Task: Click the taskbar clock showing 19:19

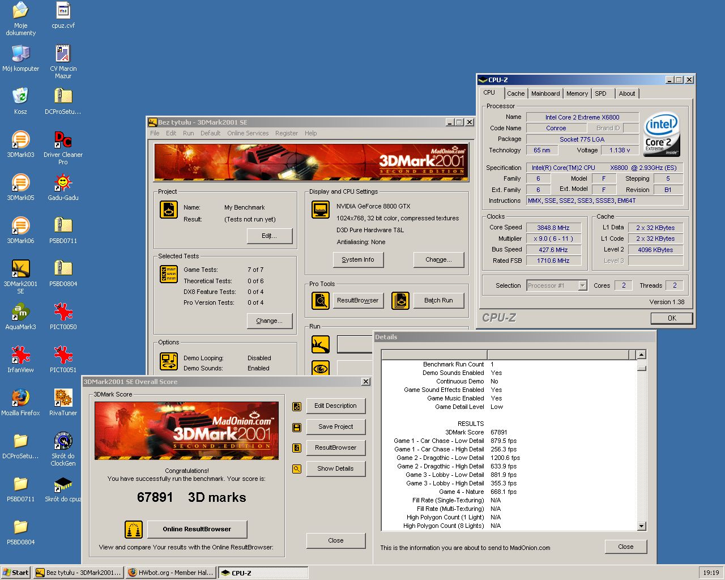Action: (x=711, y=573)
